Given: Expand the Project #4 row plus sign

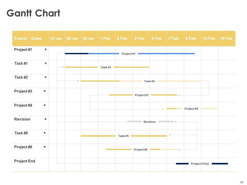Looking at the screenshot, I should (x=45, y=105).
